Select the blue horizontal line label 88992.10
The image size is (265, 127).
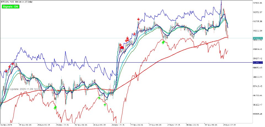(258, 63)
